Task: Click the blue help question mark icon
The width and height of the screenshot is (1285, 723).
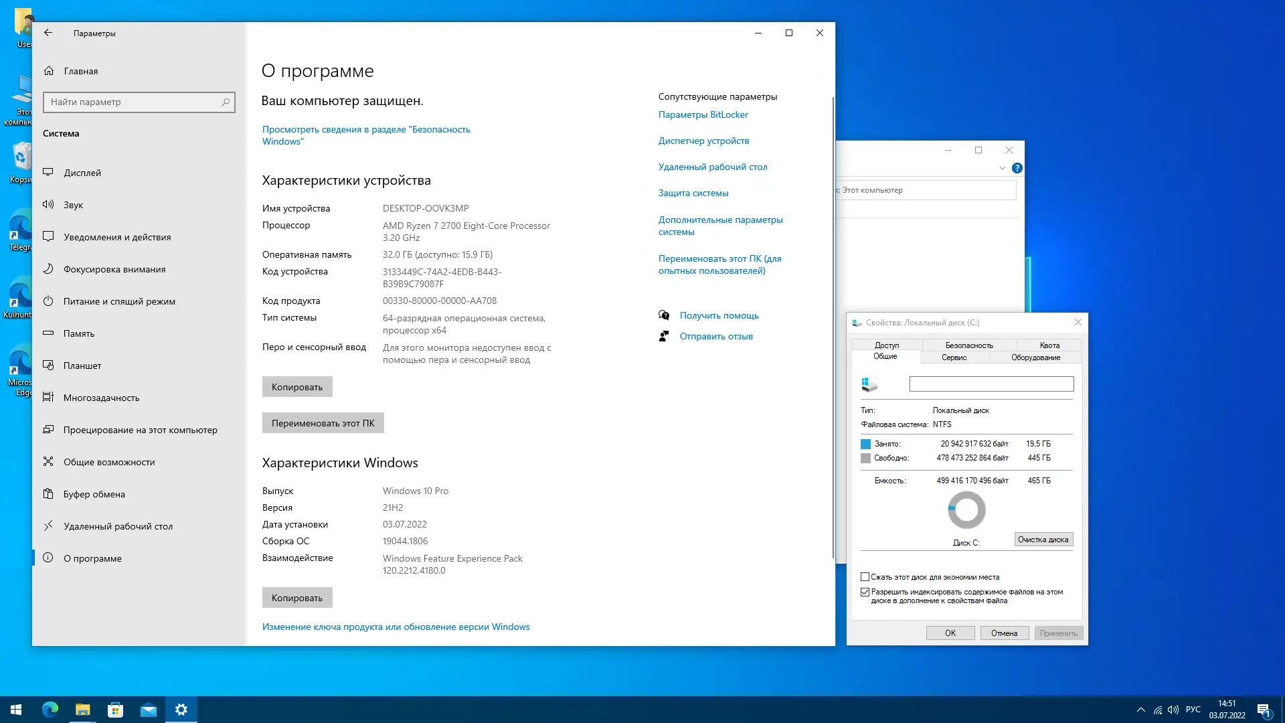Action: point(1017,168)
